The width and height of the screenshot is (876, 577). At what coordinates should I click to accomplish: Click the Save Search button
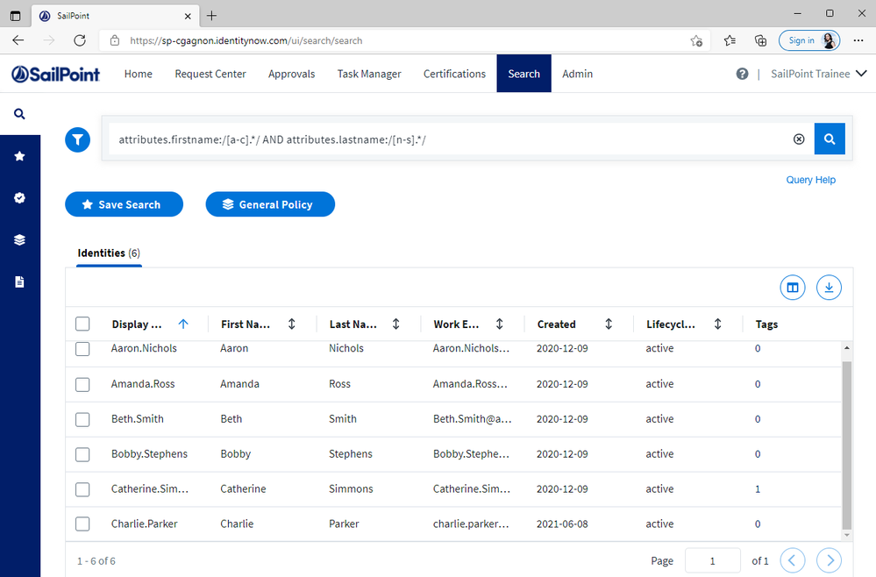[x=124, y=204]
